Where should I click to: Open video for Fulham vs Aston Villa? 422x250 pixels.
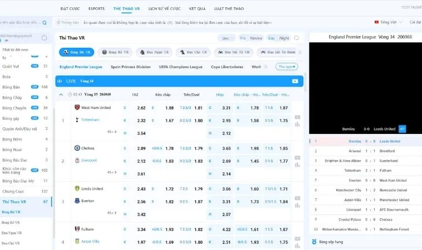point(297,239)
